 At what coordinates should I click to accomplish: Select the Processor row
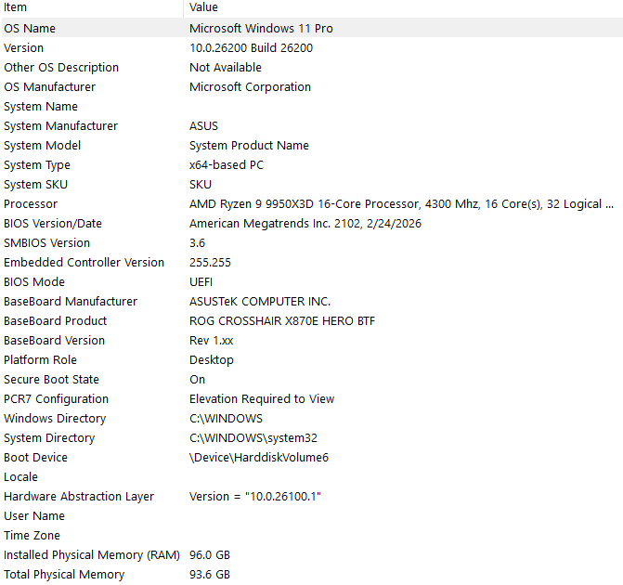pyautogui.click(x=312, y=204)
